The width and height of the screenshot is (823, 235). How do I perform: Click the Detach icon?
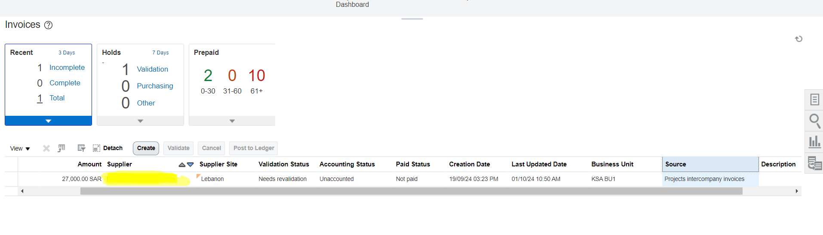click(x=96, y=148)
